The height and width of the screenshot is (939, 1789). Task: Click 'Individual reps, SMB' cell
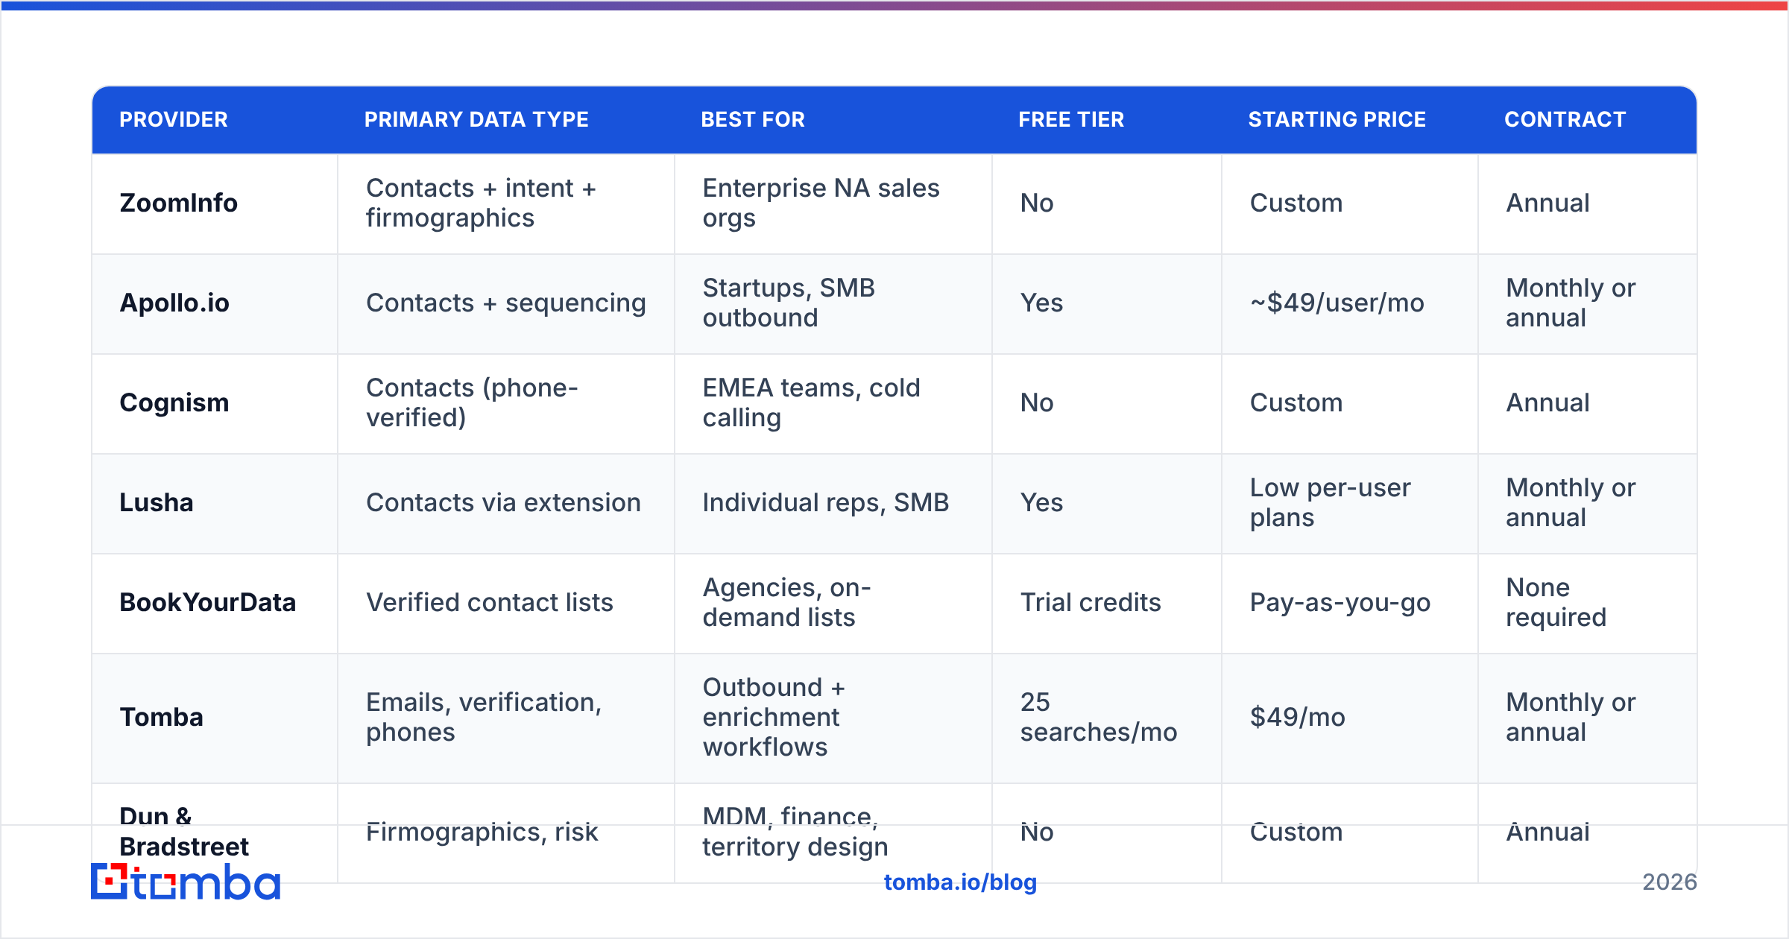pyautogui.click(x=833, y=503)
